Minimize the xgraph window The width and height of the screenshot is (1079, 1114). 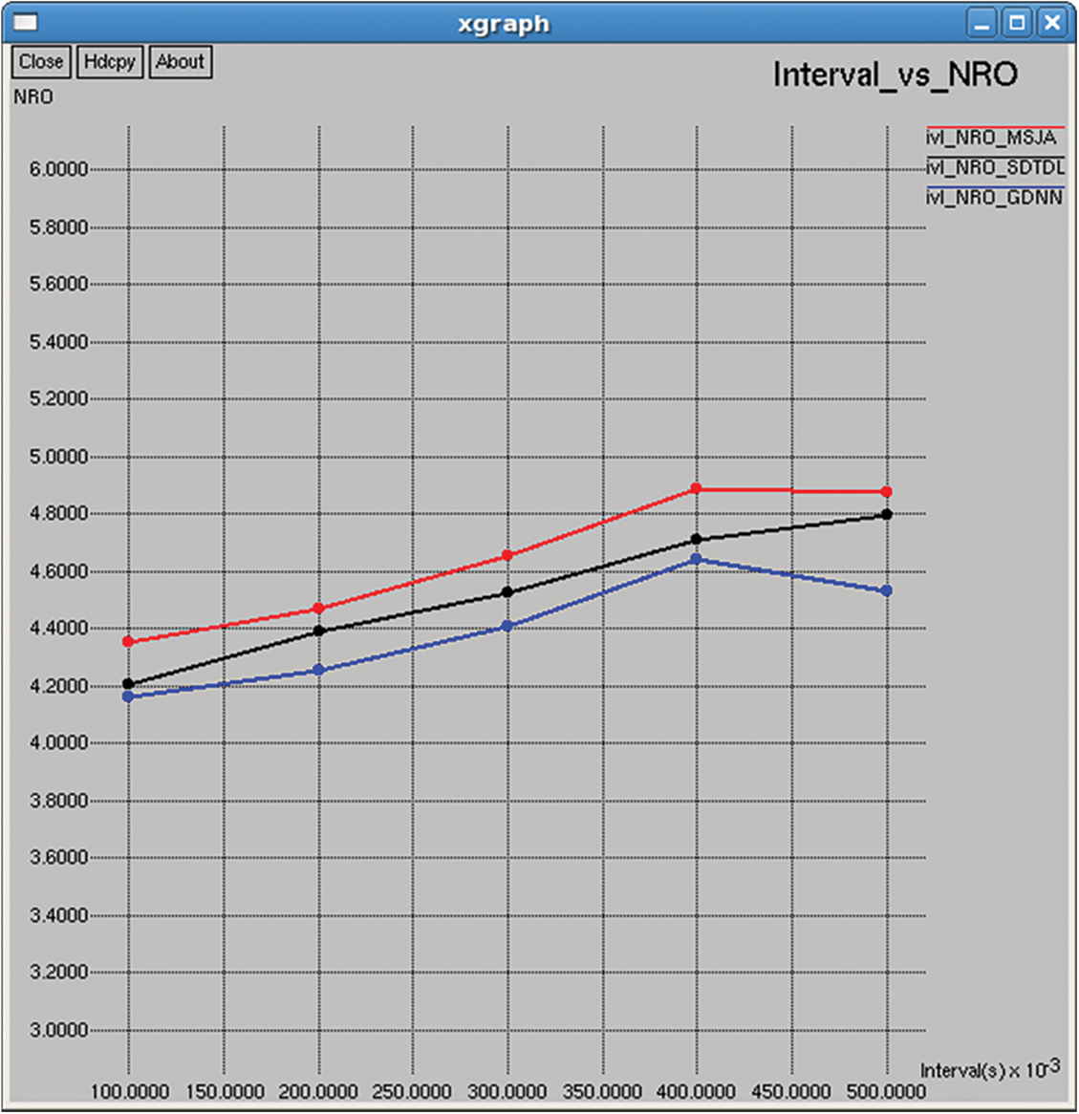tap(982, 23)
